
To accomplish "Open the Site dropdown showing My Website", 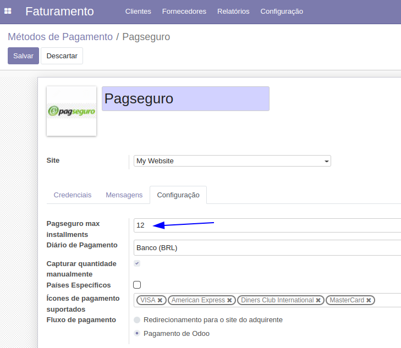I will pyautogui.click(x=232, y=161).
